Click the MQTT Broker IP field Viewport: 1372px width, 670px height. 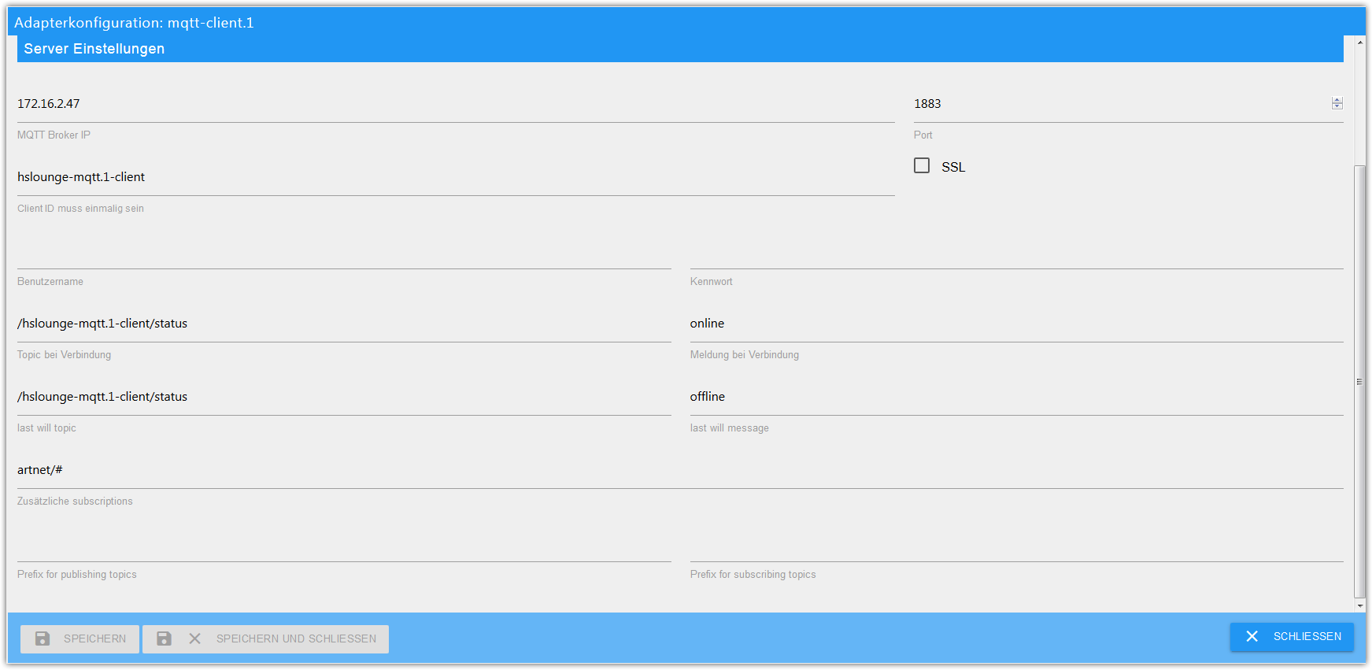click(x=456, y=104)
